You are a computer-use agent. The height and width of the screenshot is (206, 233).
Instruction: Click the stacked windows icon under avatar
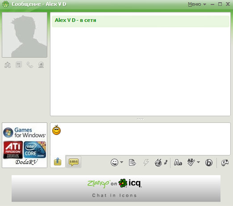tap(19, 65)
